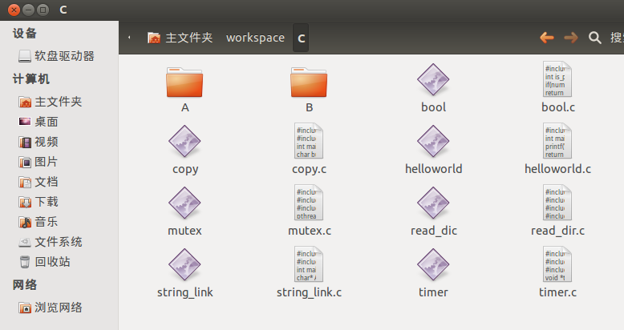Click the search magnifier icon
The image size is (624, 330).
594,38
